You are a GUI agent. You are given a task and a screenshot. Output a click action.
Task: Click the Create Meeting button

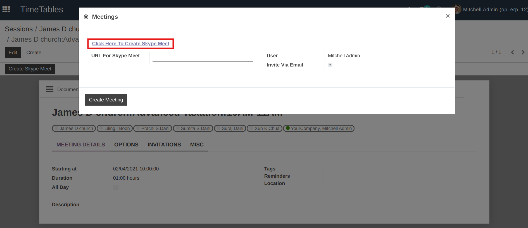pyautogui.click(x=106, y=100)
